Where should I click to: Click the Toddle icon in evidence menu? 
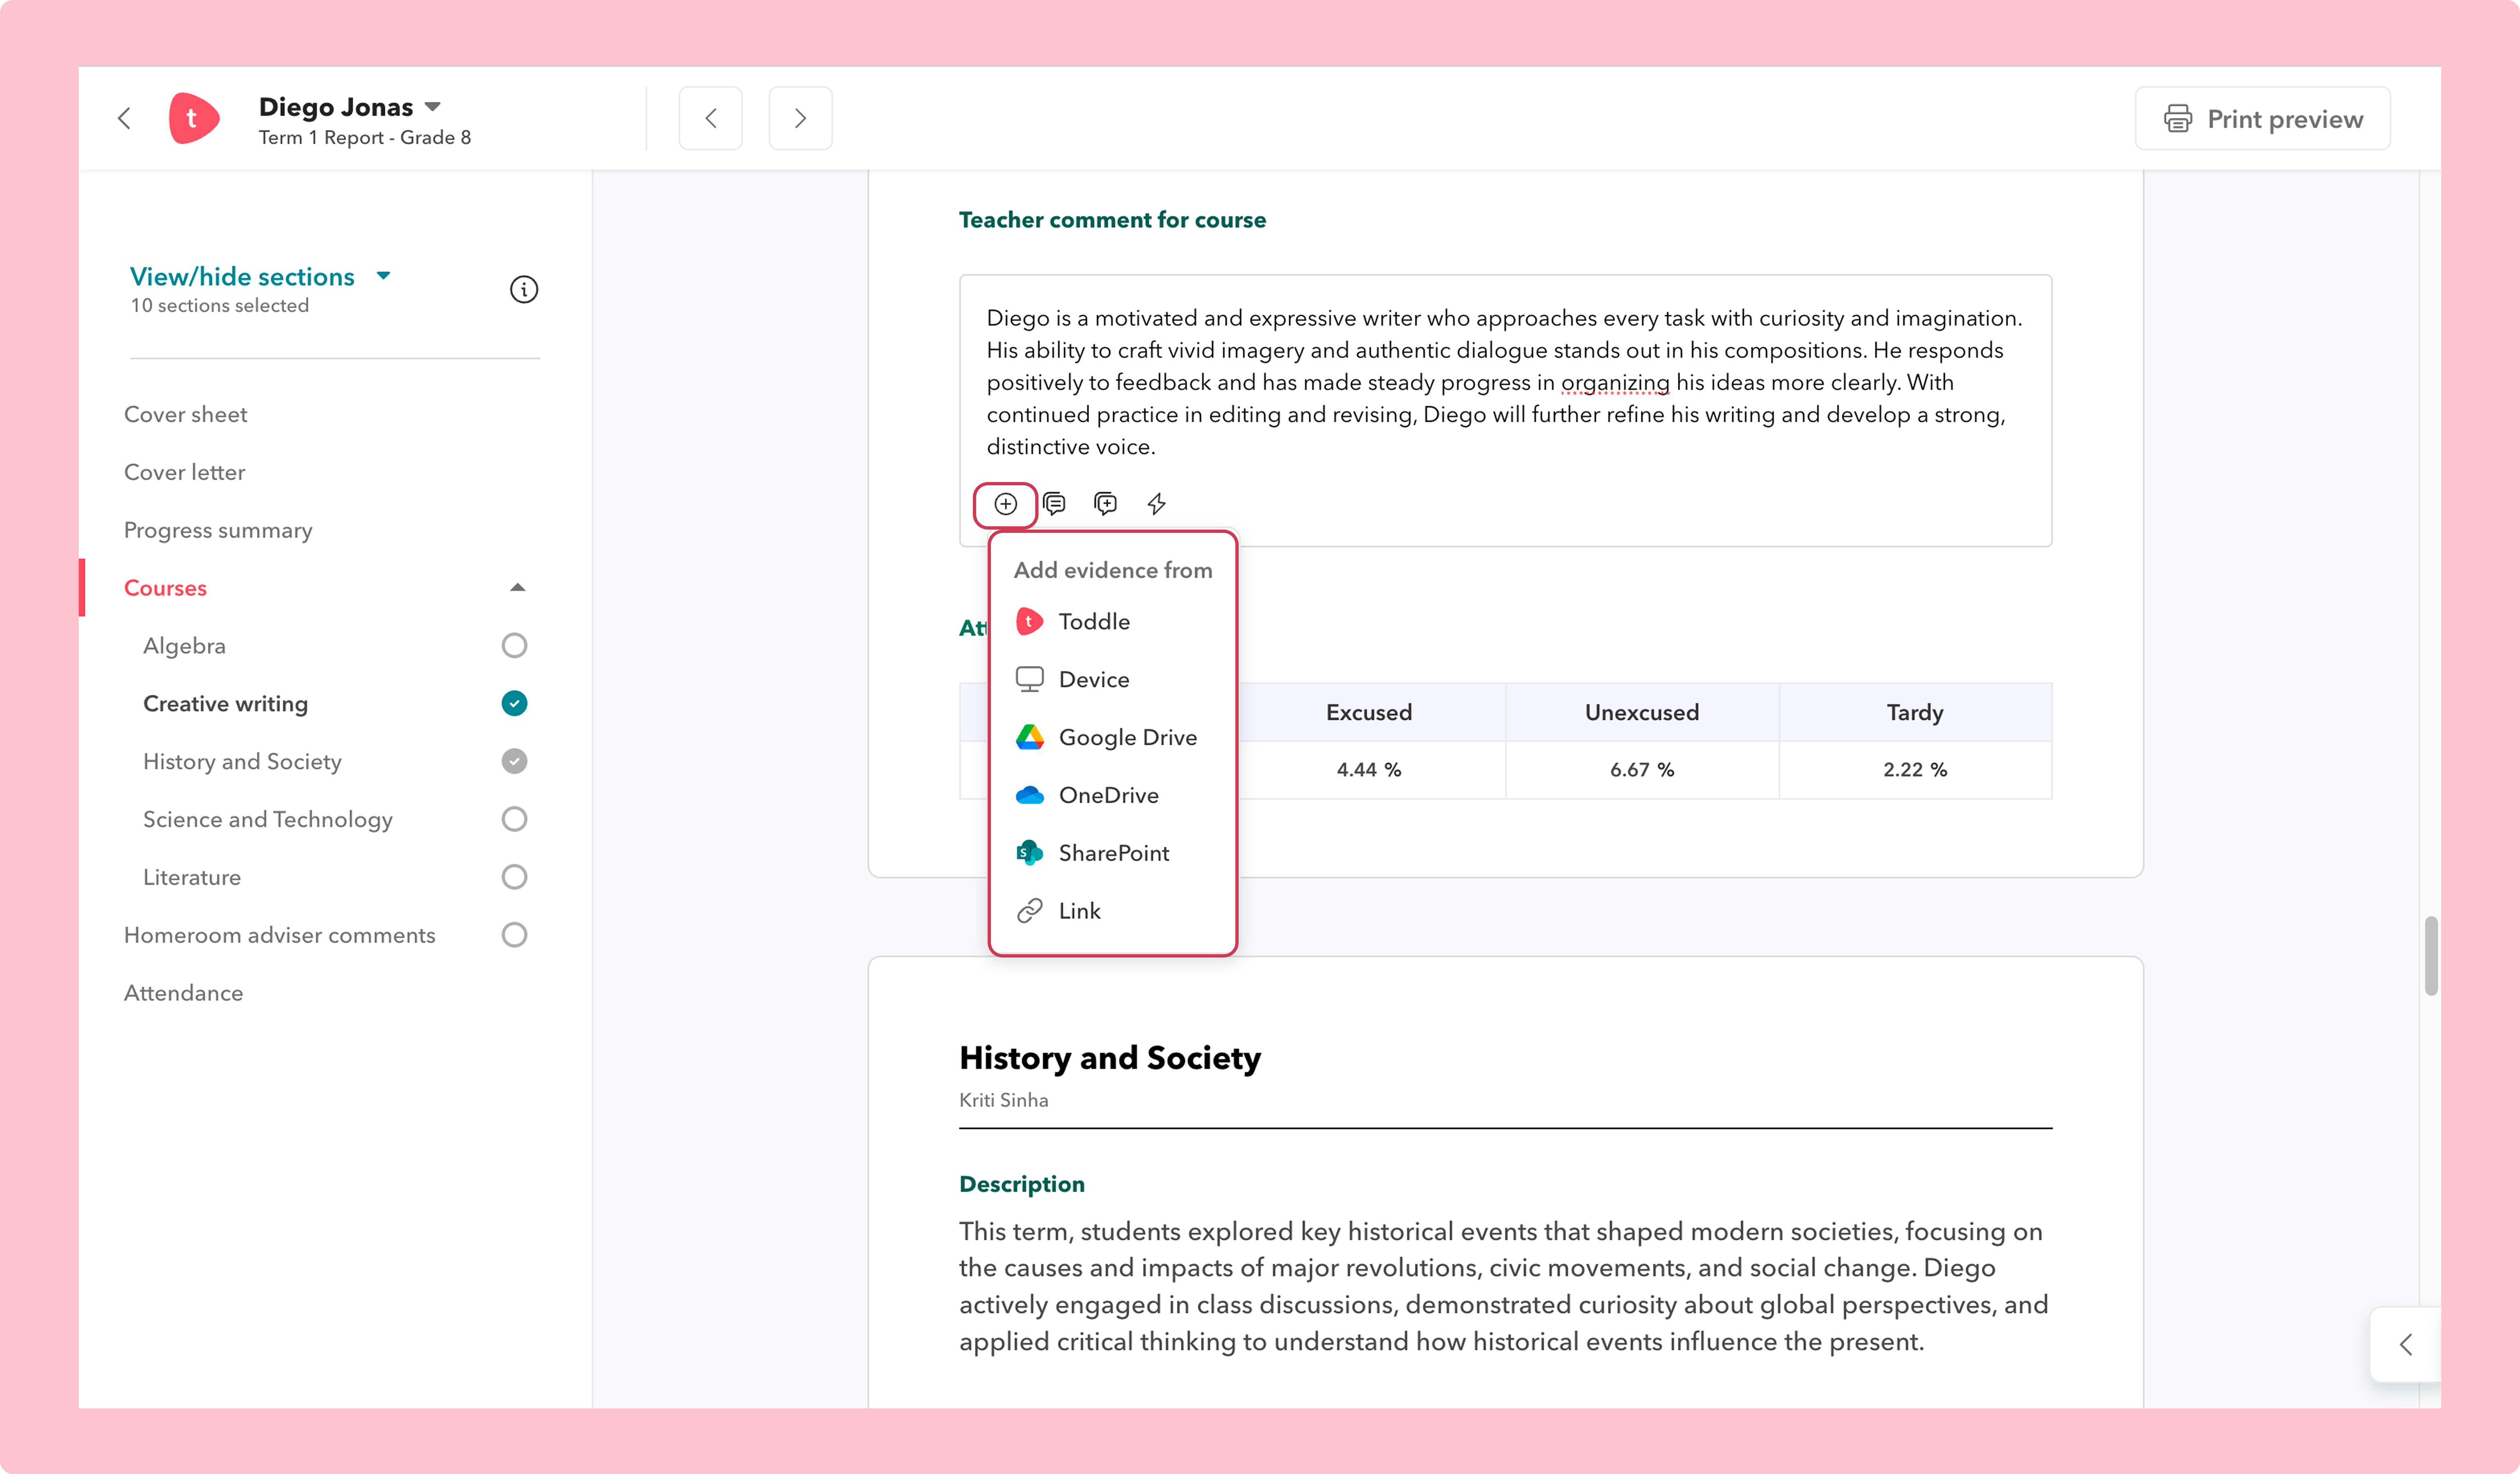[x=1029, y=621]
